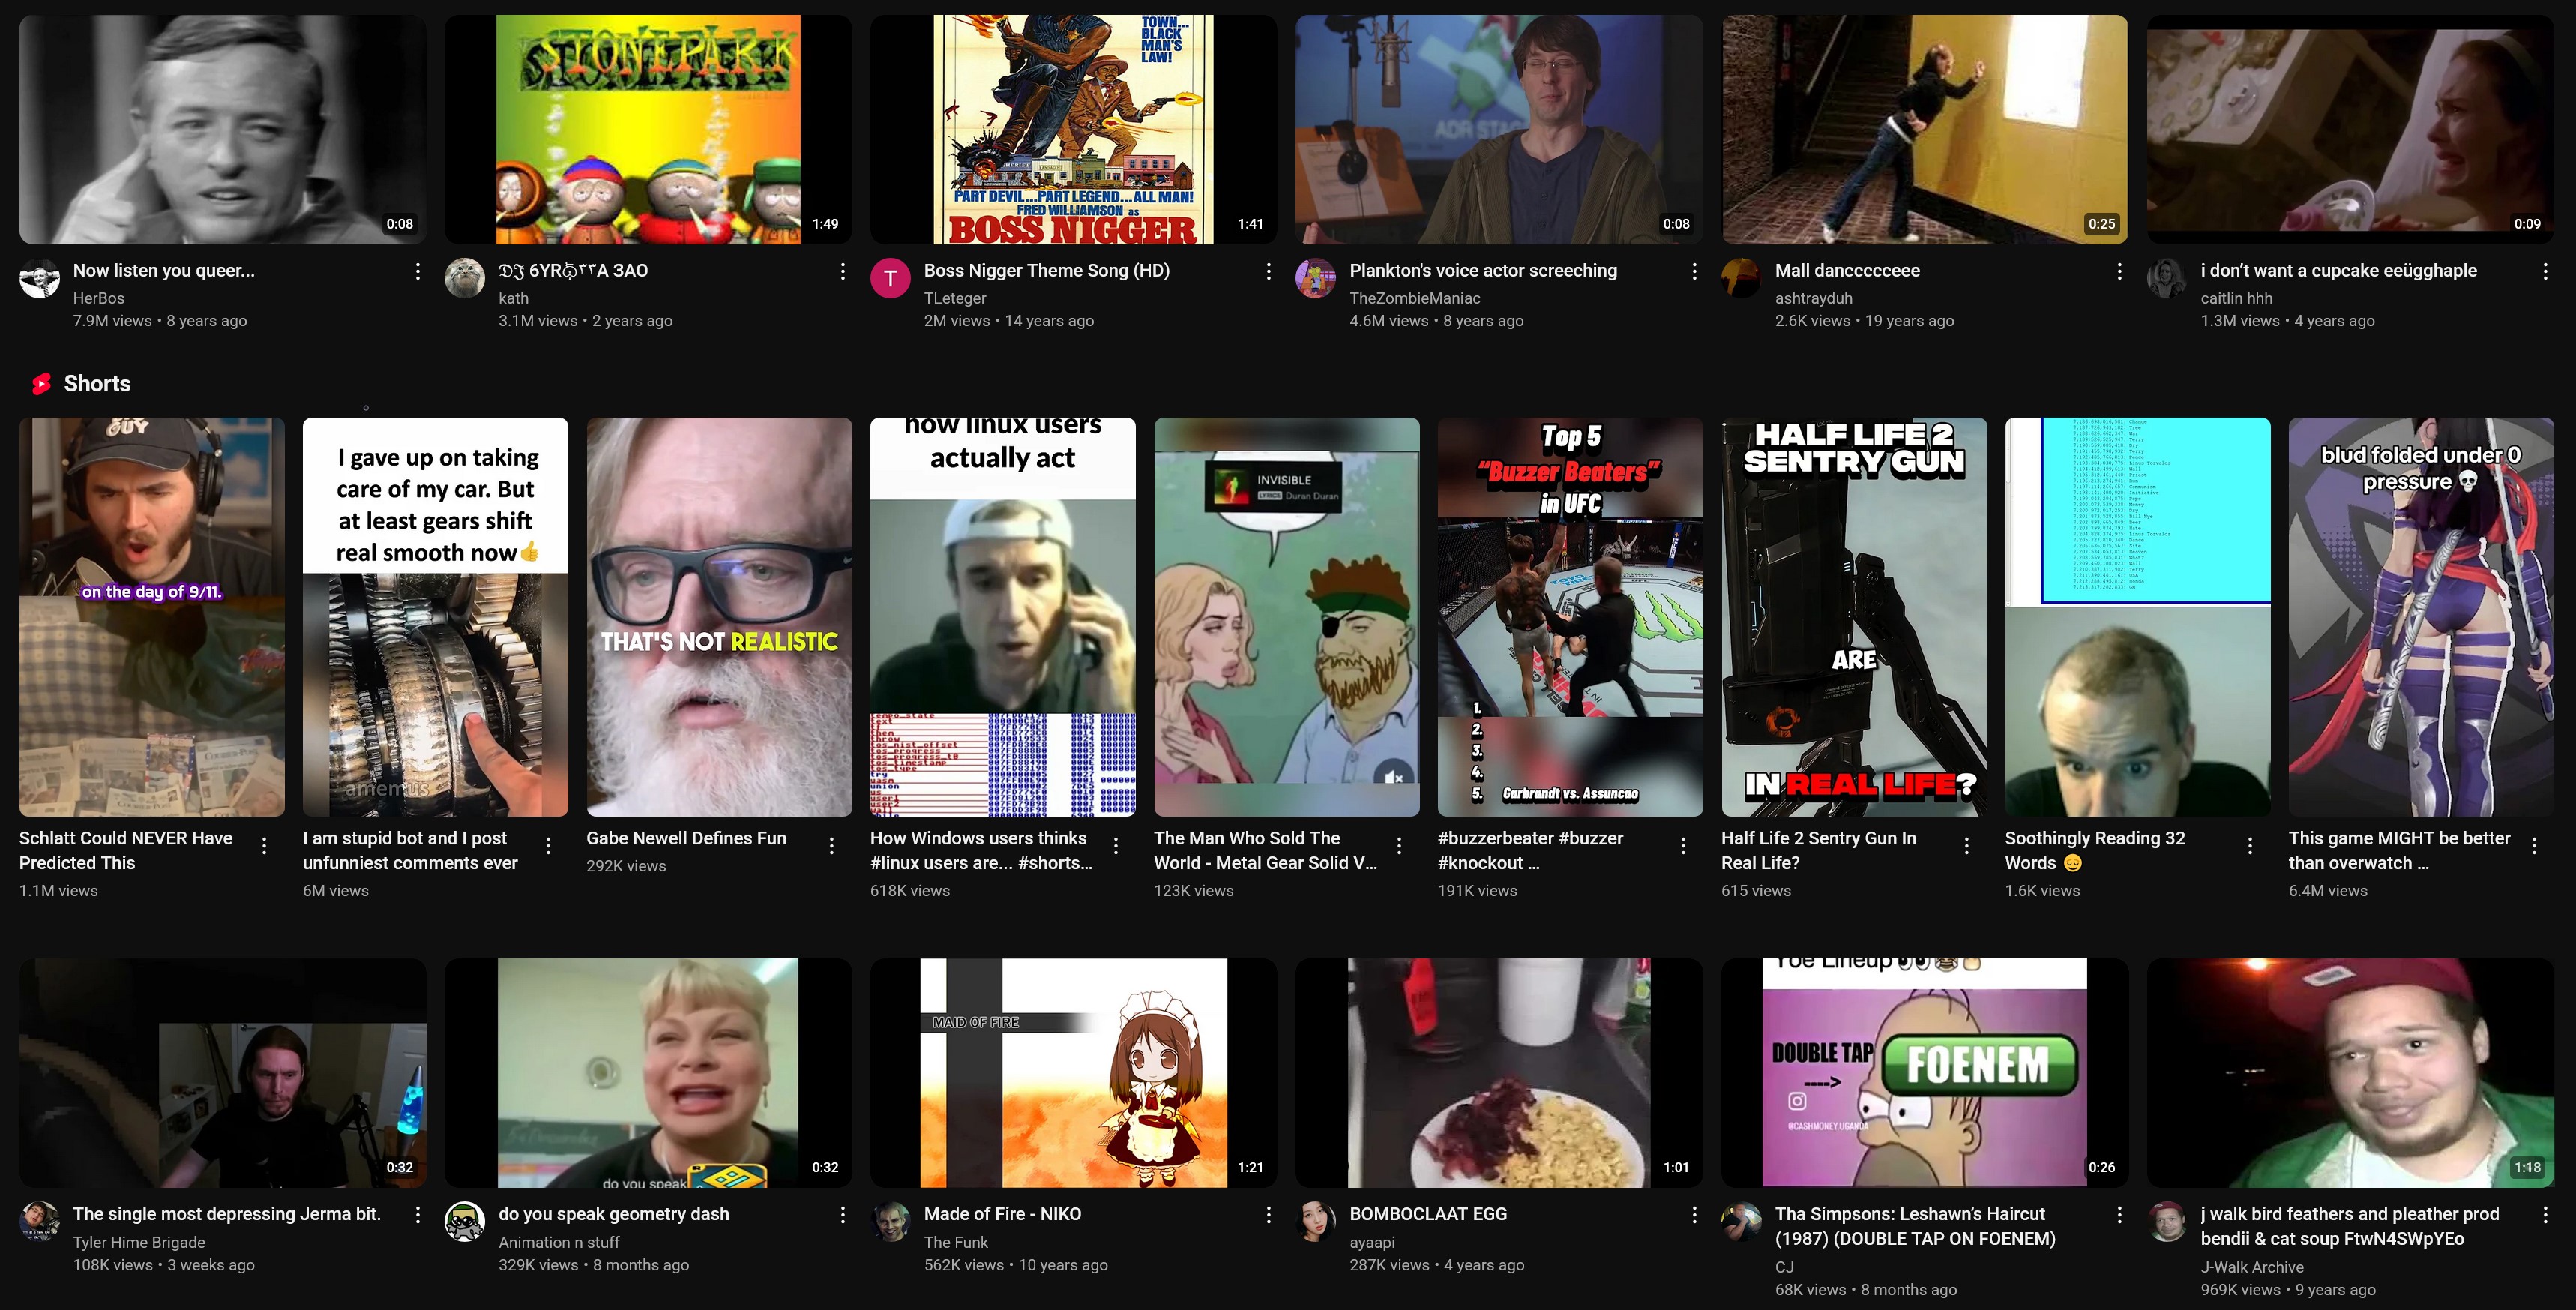Play the Top 5 Buzzer Beaters short thumbnail
2576x1310 pixels.
coord(1570,617)
